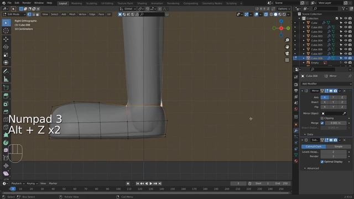Open the Render properties tab
Image resolution: width=354 pixels, height=199 pixels.
(x=296, y=85)
